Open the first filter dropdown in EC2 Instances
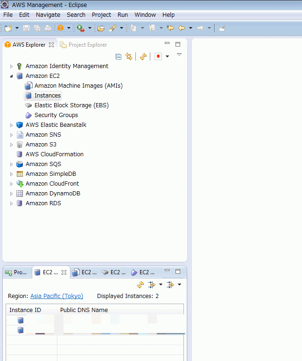This screenshot has width=302, height=361. coord(161,285)
